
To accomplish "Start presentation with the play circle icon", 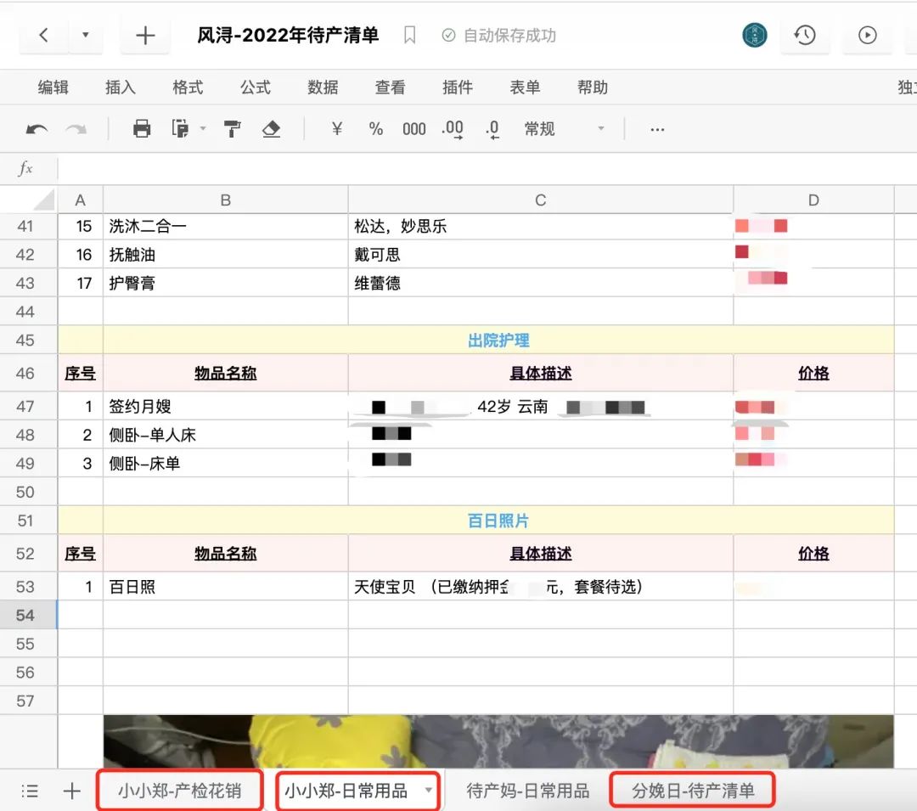I will point(867,36).
